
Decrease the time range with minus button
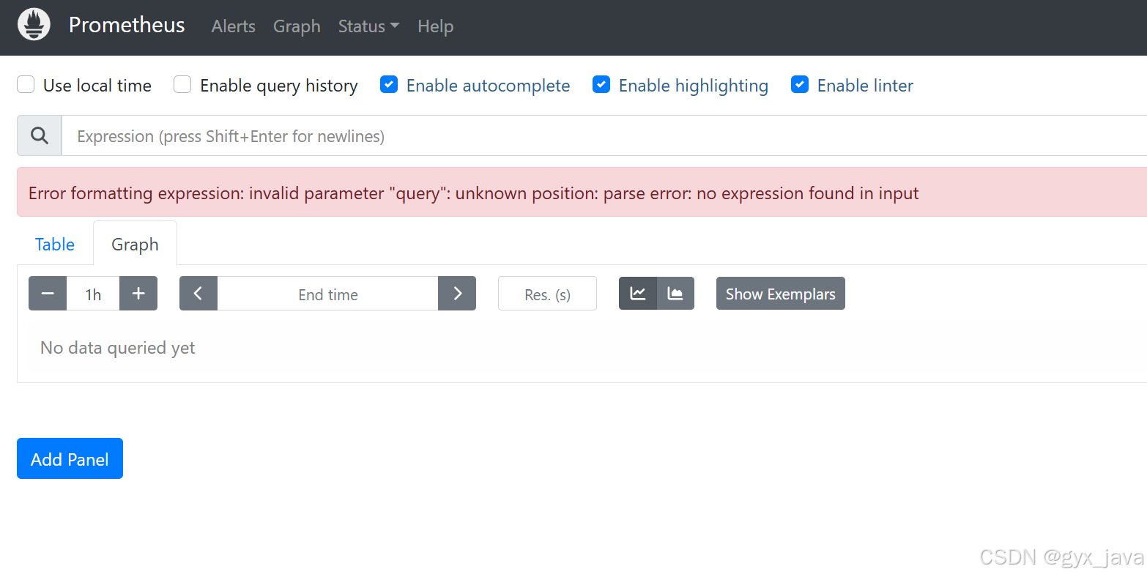pos(48,294)
